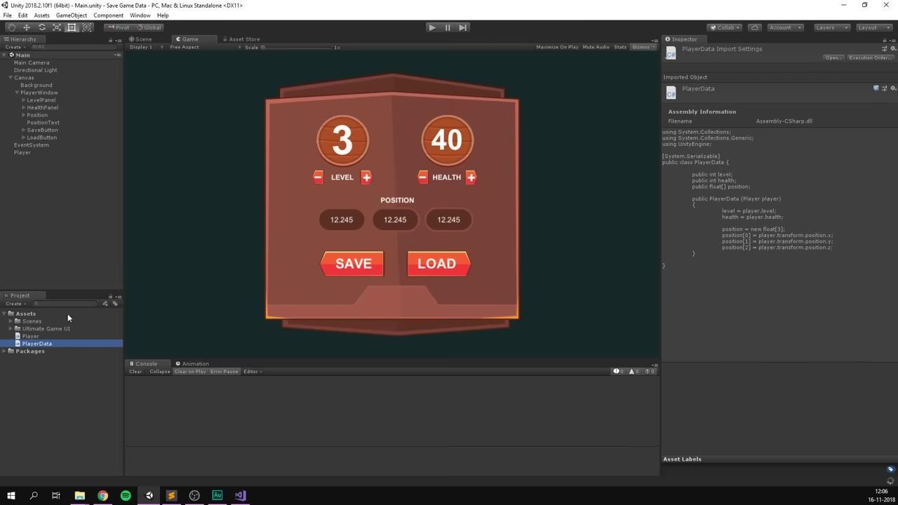The width and height of the screenshot is (898, 505).
Task: Switch to the Asset Store tab
Action: 241,39
